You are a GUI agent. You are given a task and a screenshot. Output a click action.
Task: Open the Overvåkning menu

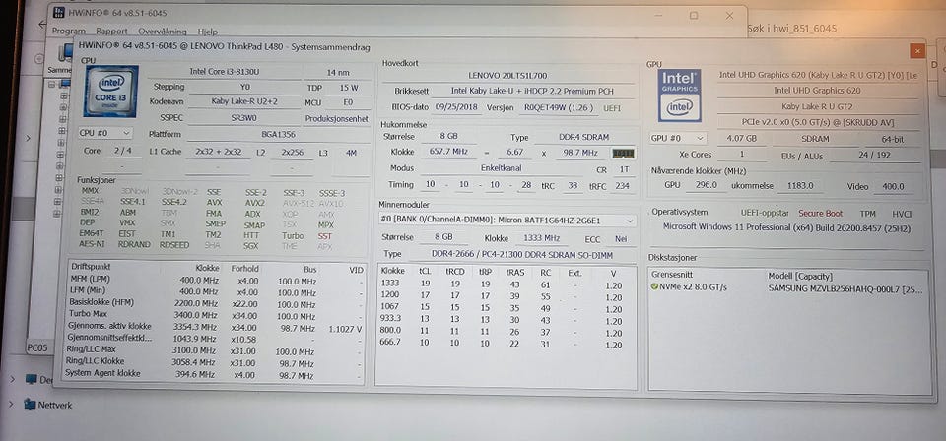click(163, 31)
